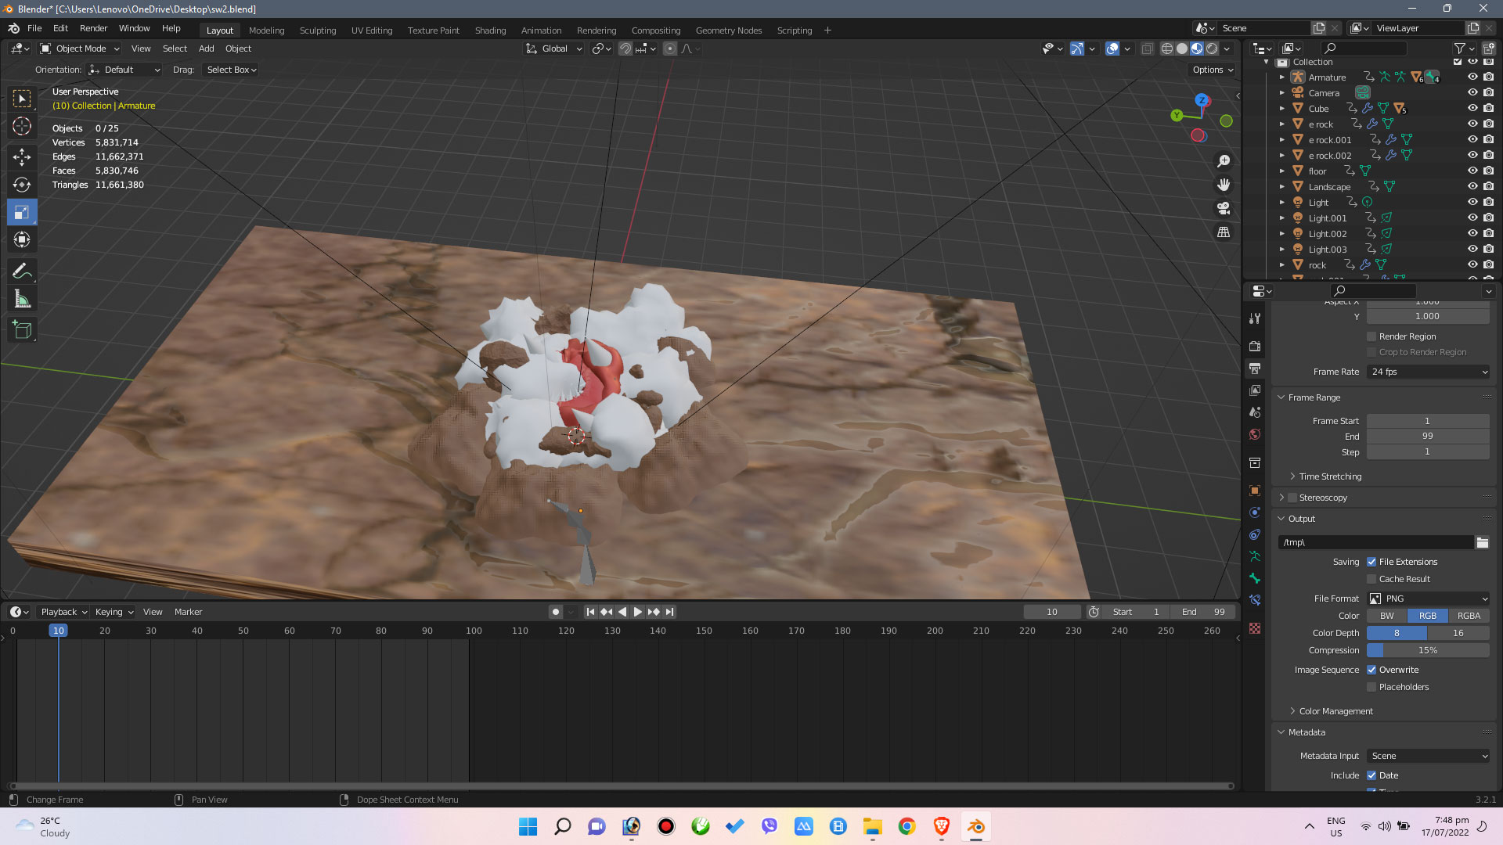This screenshot has height=845, width=1503.
Task: Enable the Cache Result checkbox
Action: [1371, 579]
